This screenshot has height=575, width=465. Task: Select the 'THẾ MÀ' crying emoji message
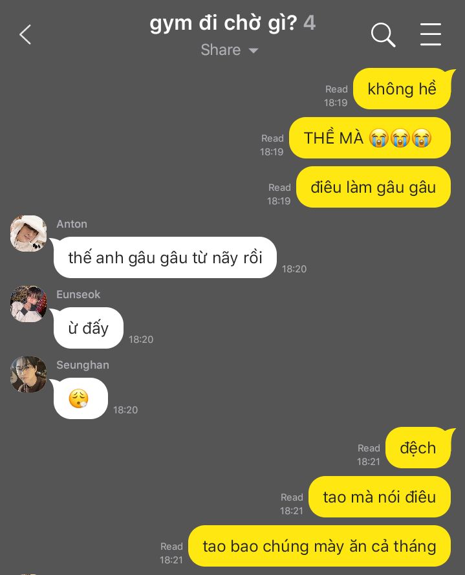coord(370,138)
